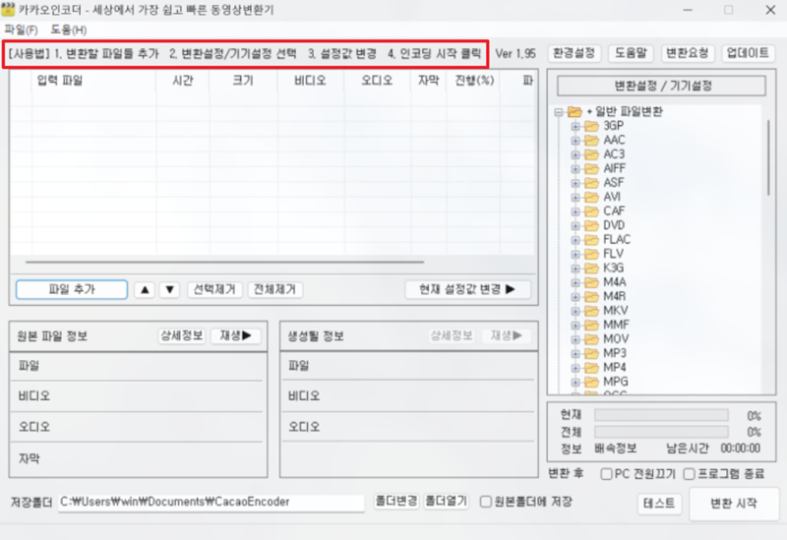Enable 원본폴더에 저장 checkbox
Image resolution: width=787 pixels, height=540 pixels.
pos(485,502)
